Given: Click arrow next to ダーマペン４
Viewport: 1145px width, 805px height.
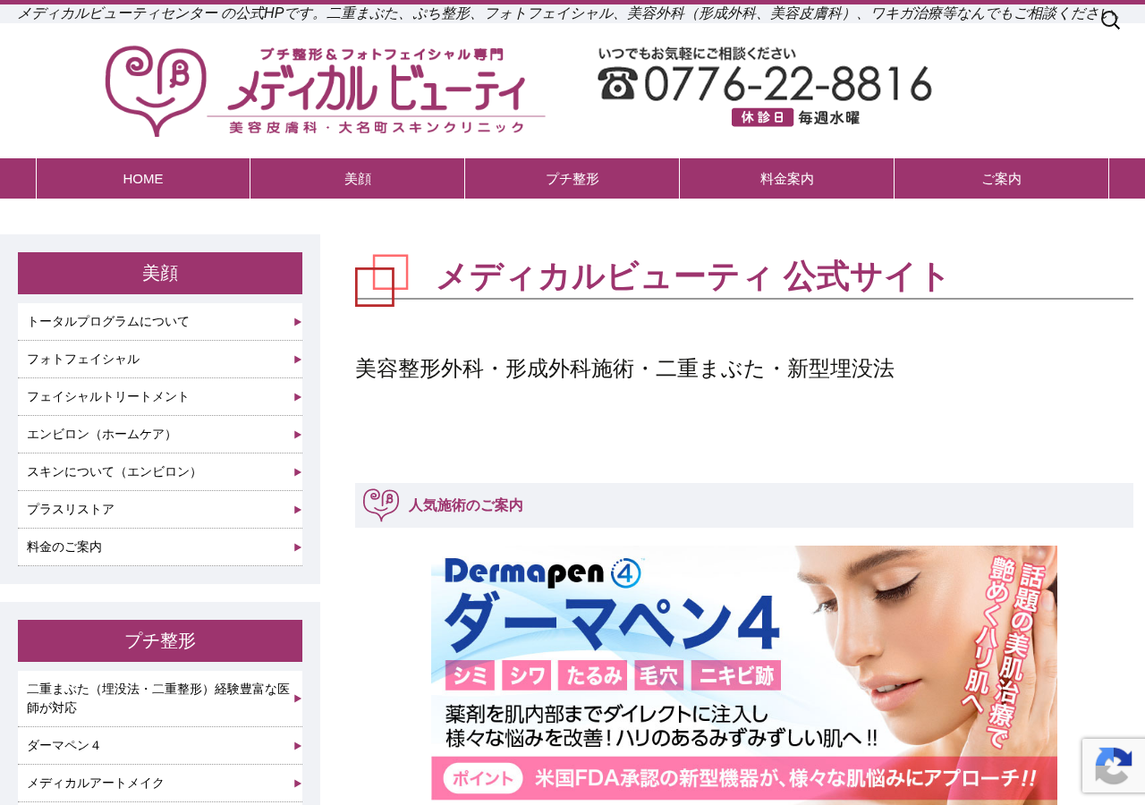Looking at the screenshot, I should tap(298, 746).
